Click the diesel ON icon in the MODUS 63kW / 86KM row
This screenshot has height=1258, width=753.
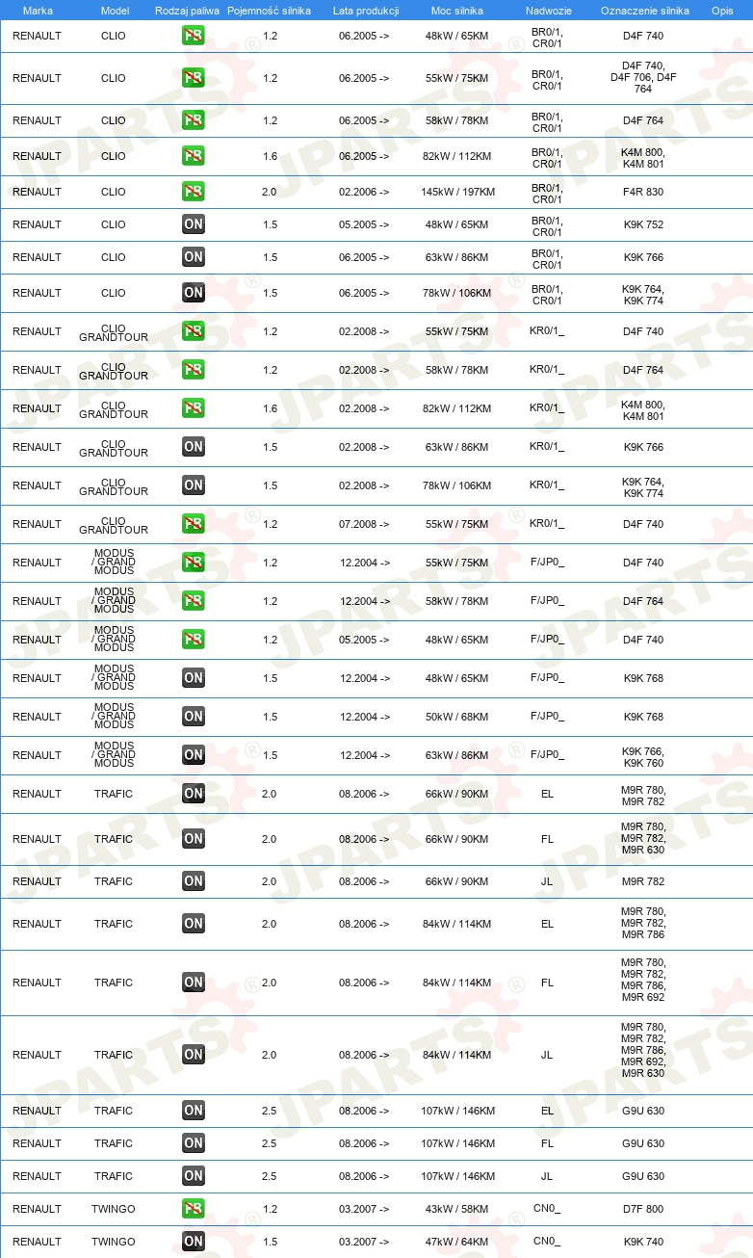[194, 755]
